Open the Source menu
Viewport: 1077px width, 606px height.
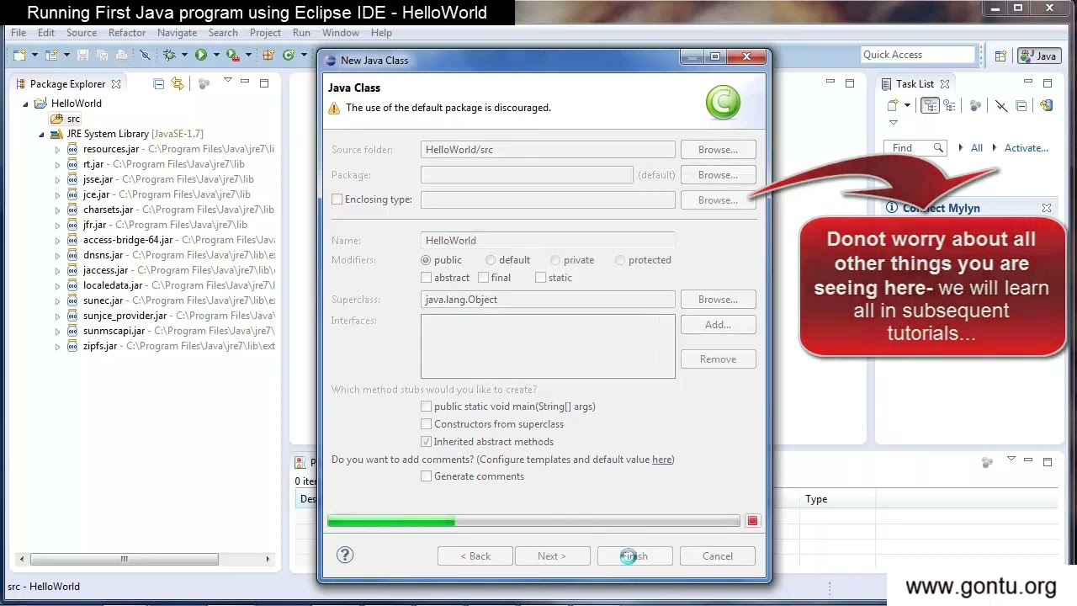click(82, 33)
